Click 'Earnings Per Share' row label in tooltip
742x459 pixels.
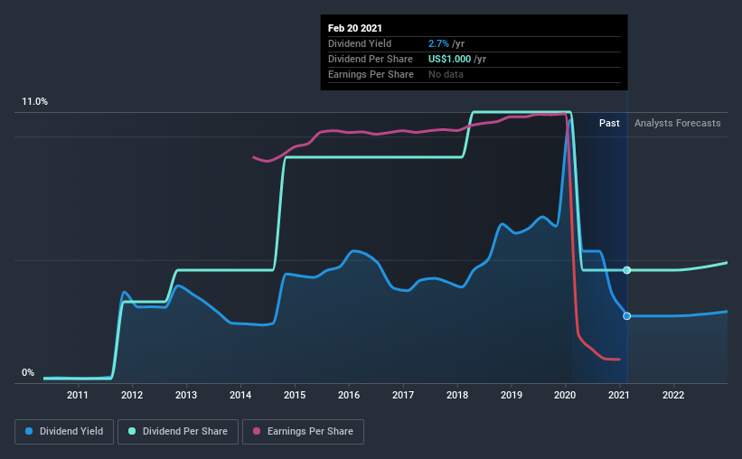pyautogui.click(x=371, y=74)
